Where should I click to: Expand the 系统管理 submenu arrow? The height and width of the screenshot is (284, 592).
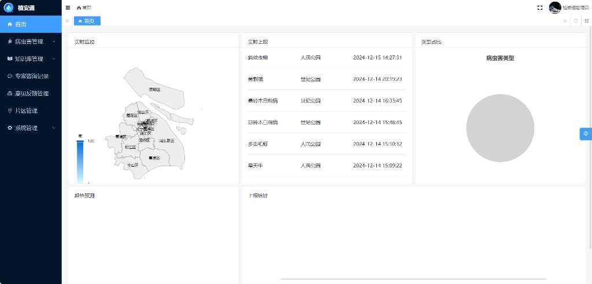pyautogui.click(x=54, y=128)
